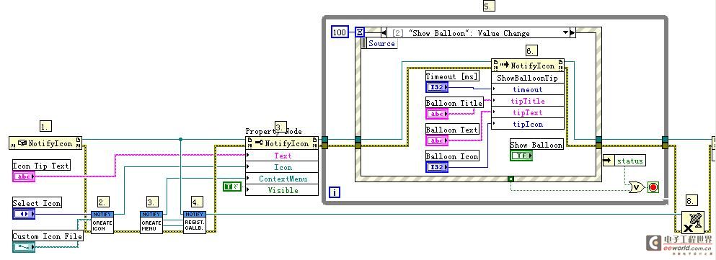716x260 pixels.
Task: Click the status unbundle element
Action: pos(624,161)
